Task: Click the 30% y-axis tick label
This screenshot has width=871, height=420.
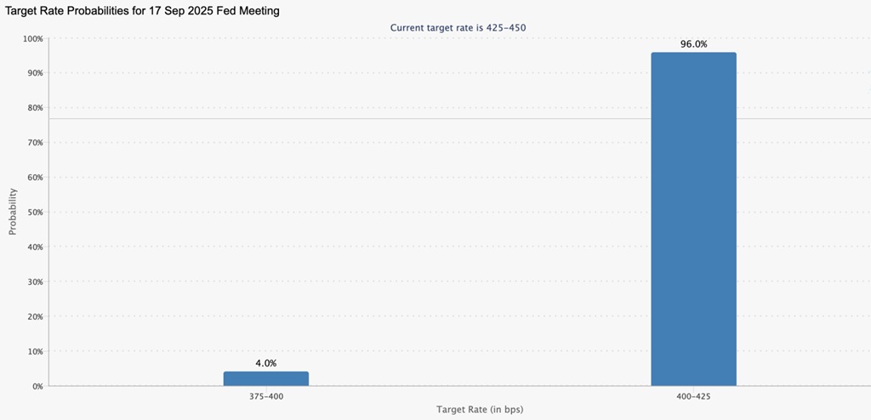Action: 34,282
